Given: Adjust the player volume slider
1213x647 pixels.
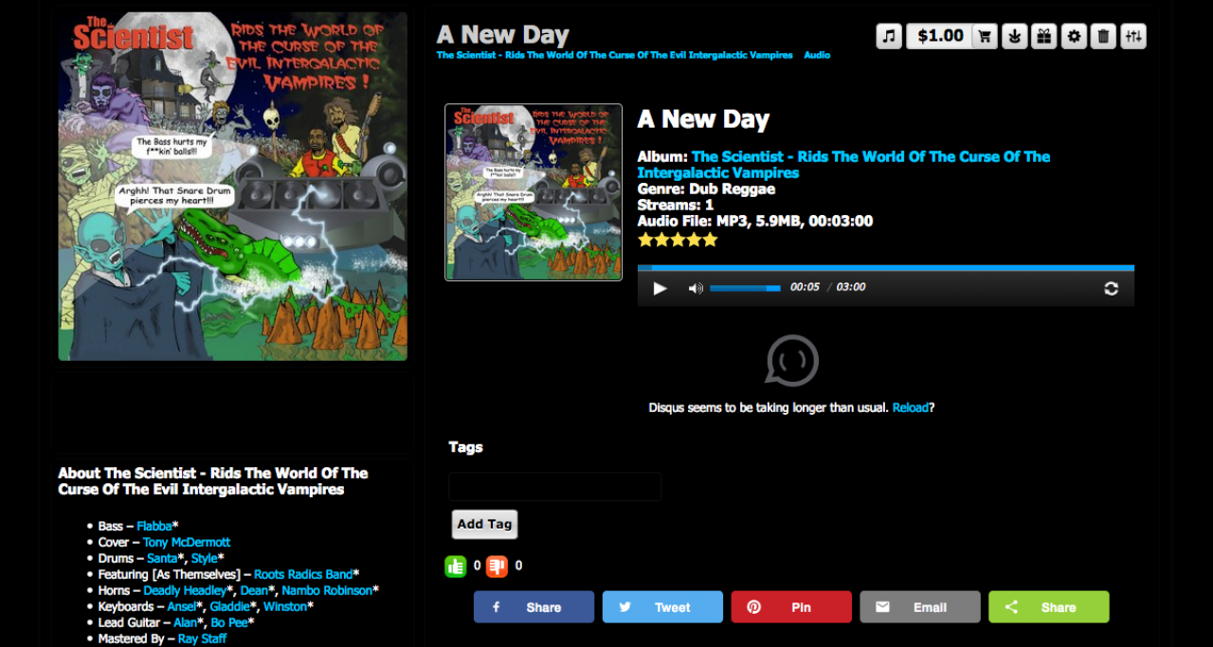Looking at the screenshot, I should (746, 288).
